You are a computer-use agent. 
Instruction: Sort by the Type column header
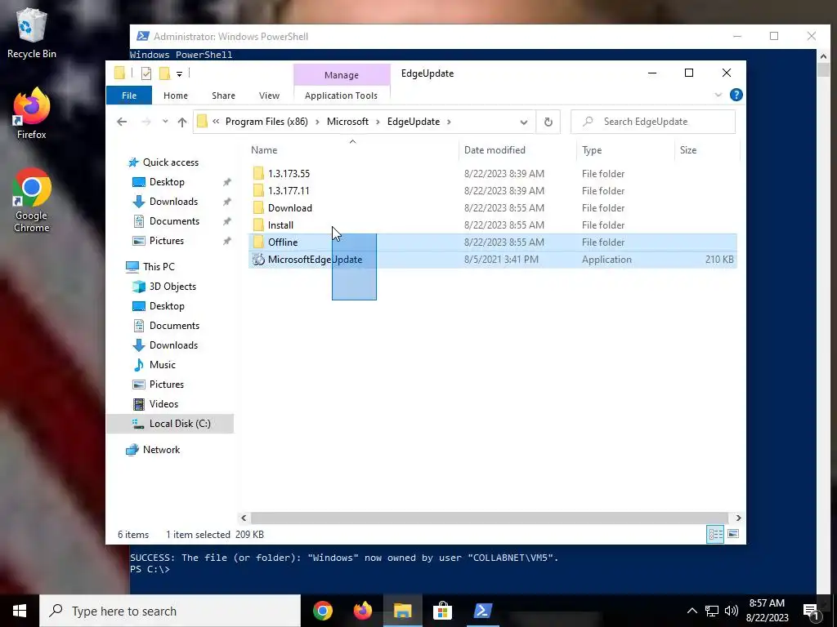click(625, 150)
